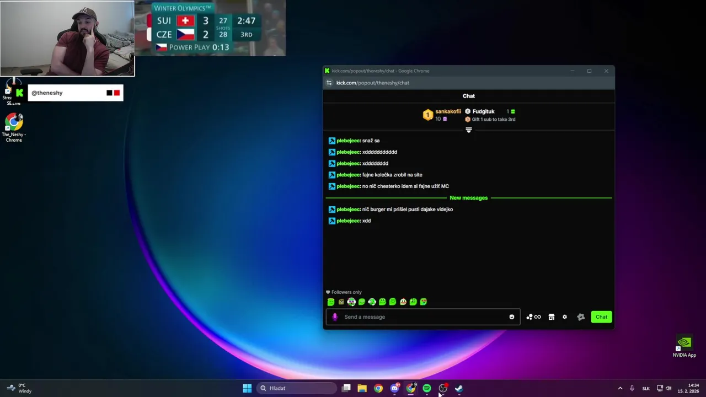Screen dimensions: 706x397
Task: Open NVIDIA App desktop shortcut
Action: [684, 346]
